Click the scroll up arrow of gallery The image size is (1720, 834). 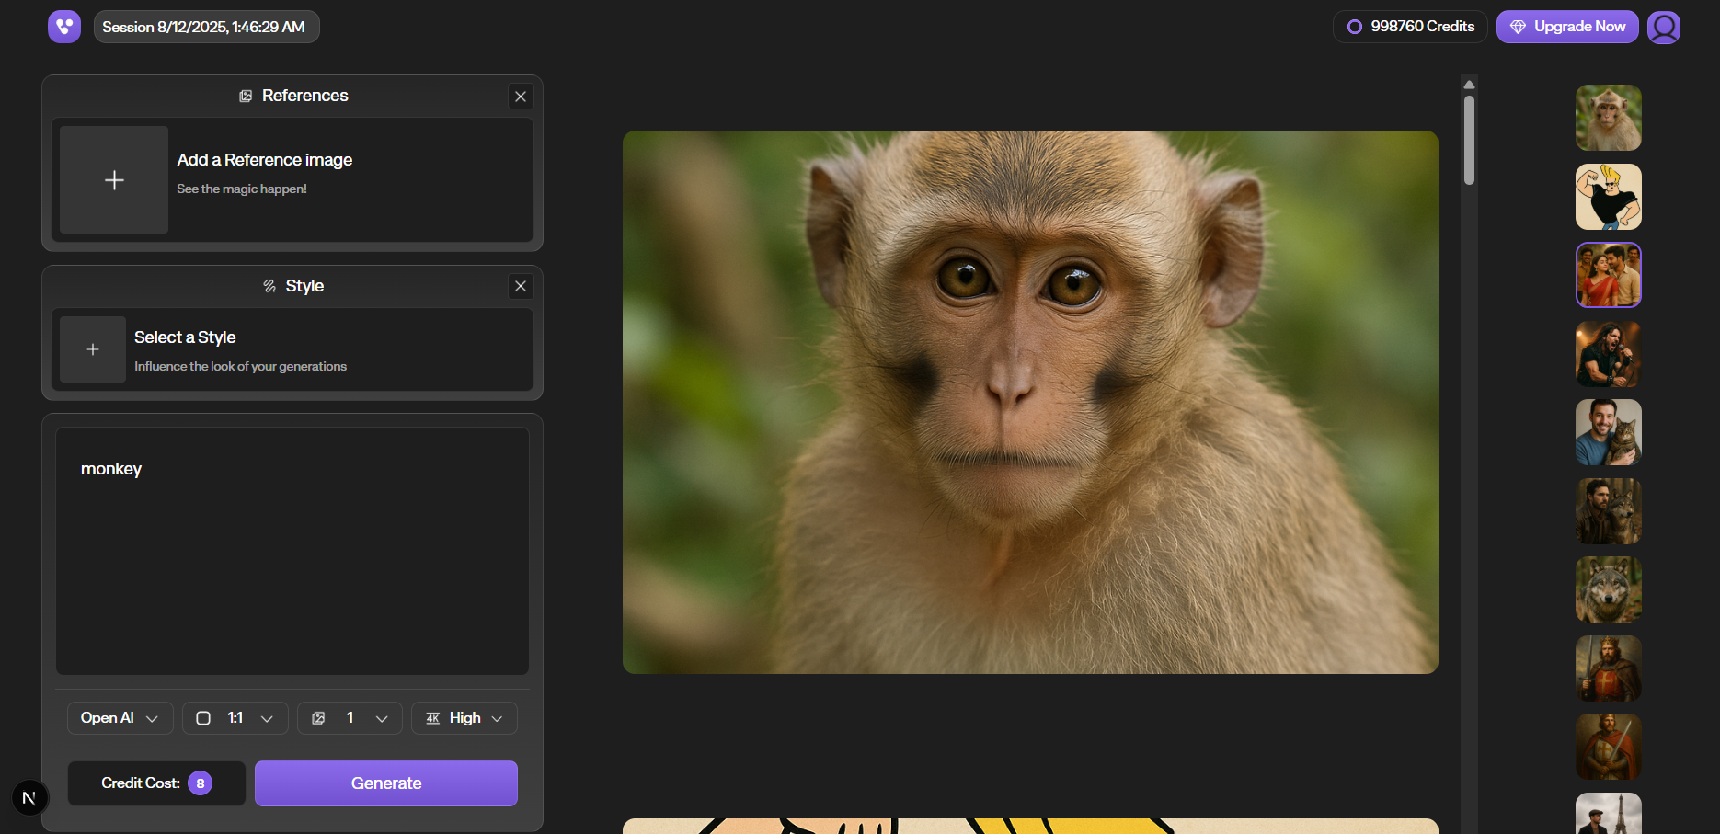pyautogui.click(x=1469, y=85)
